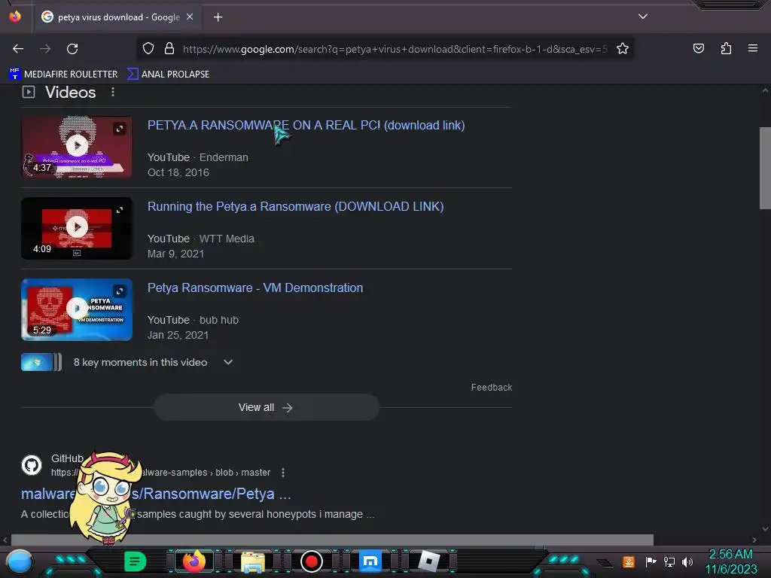
Task: Open the Start orb button
Action: [20, 561]
